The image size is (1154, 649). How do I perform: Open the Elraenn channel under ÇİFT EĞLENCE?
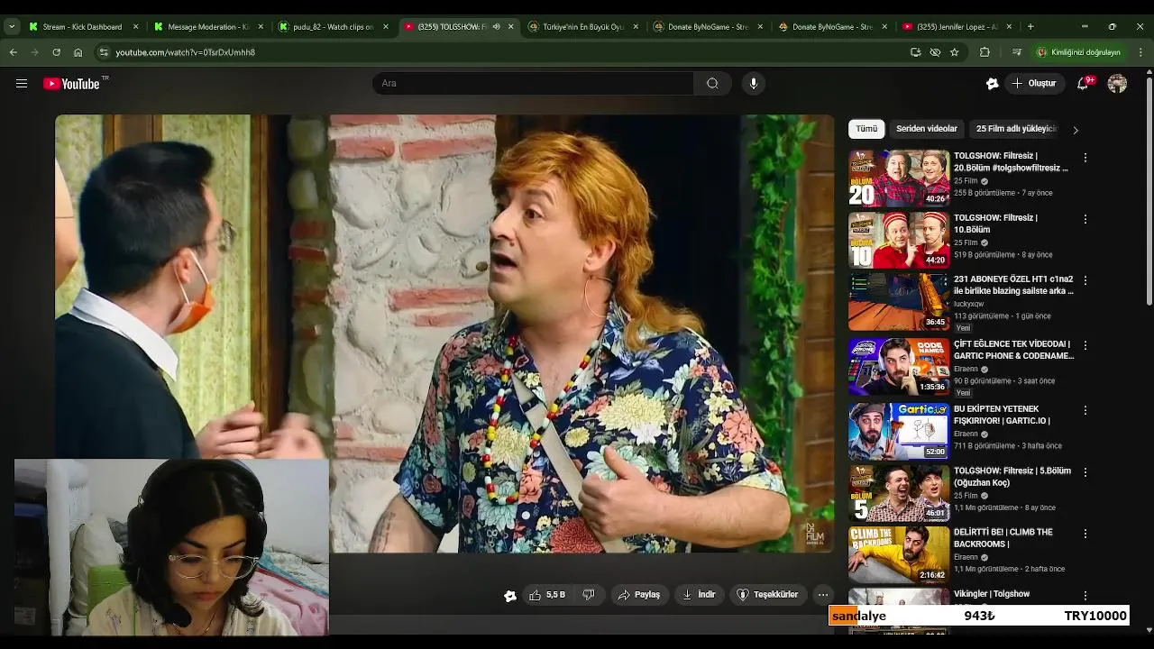click(x=966, y=369)
